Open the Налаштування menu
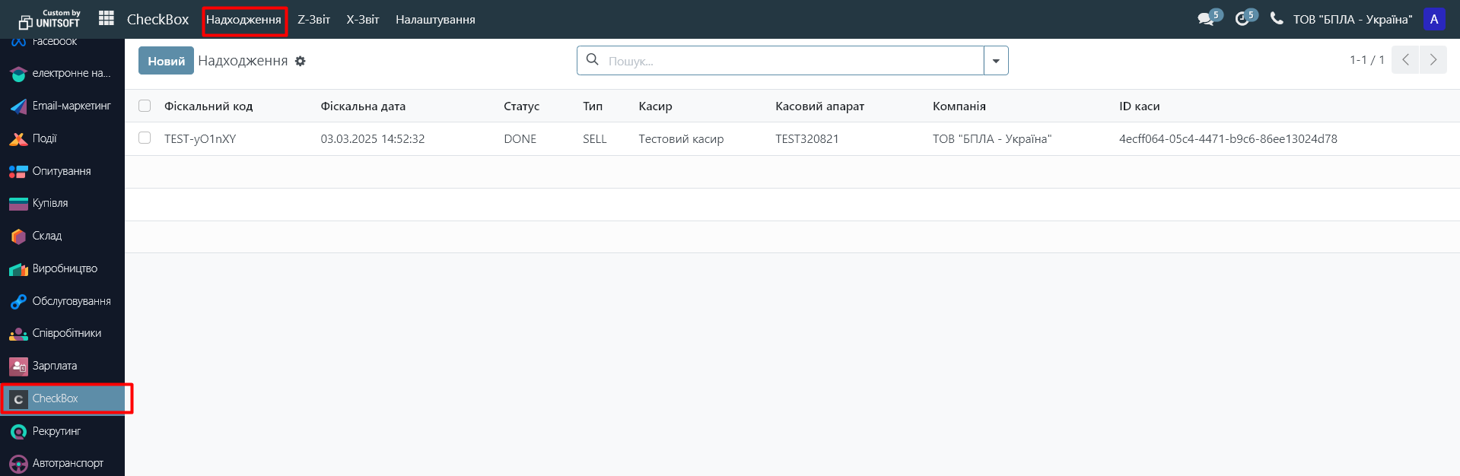The image size is (1460, 476). 435,19
